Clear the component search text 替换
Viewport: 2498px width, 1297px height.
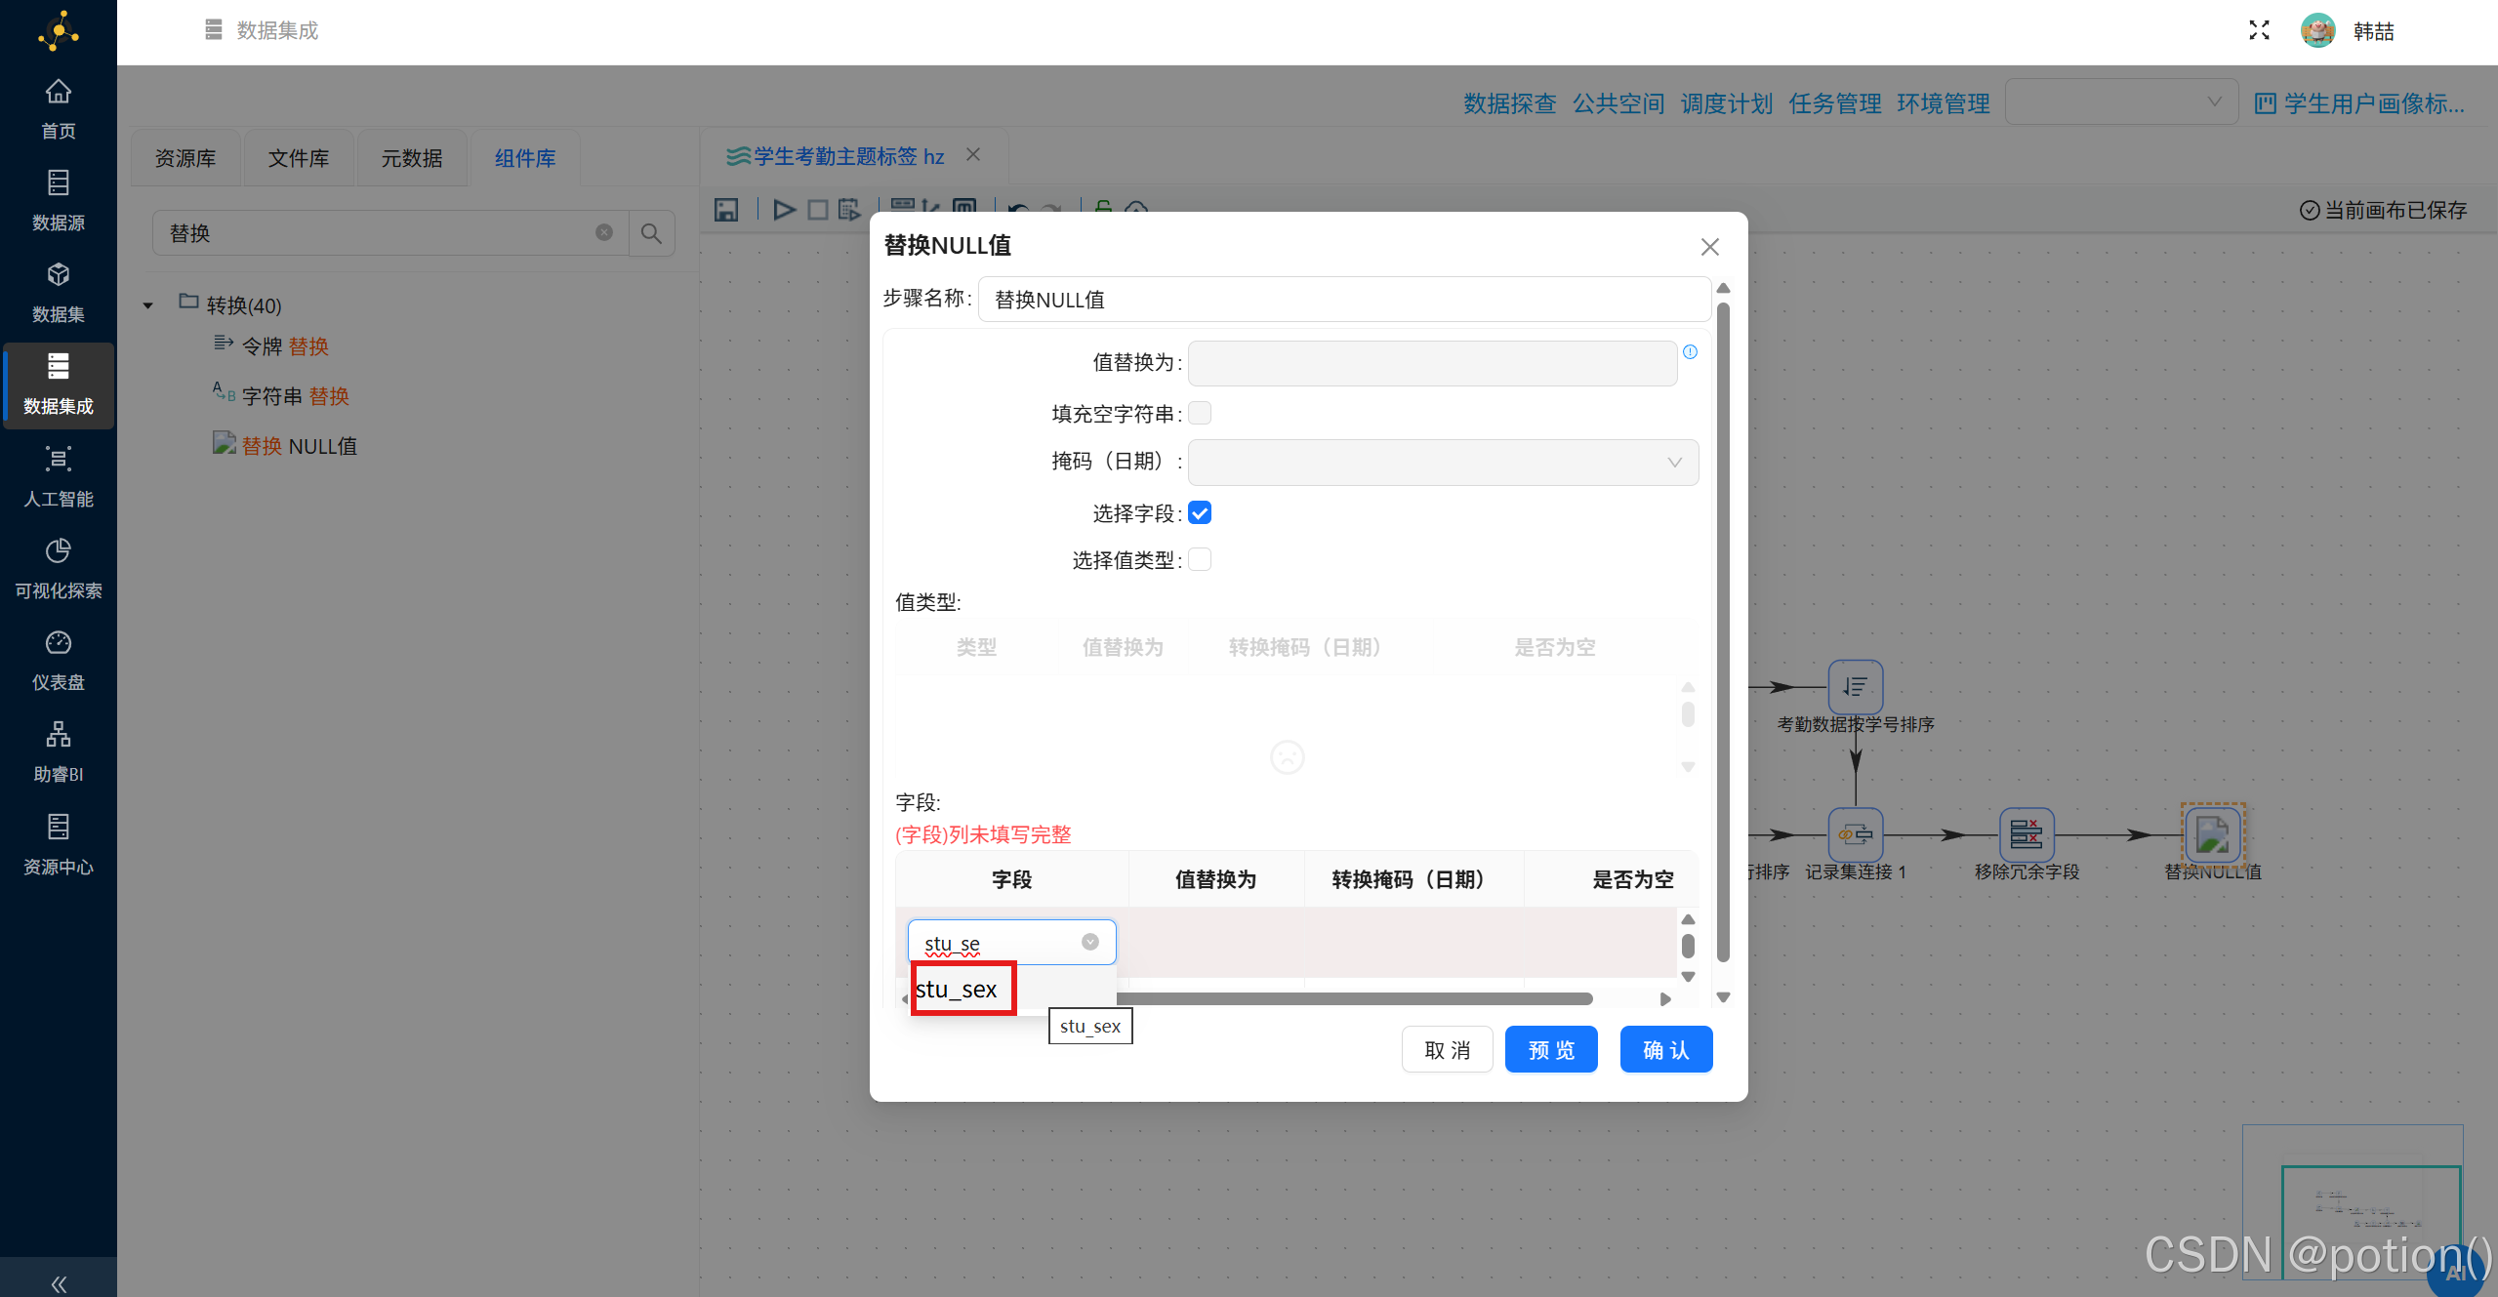tap(604, 232)
